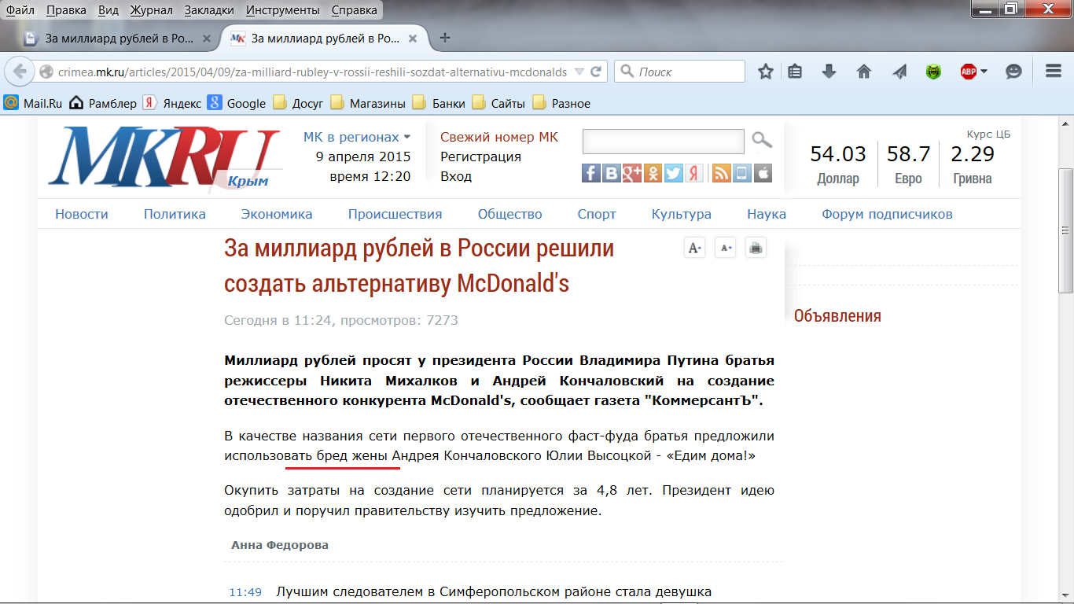Click the paper plane send icon
Screen dimensions: 1074x604
point(899,72)
